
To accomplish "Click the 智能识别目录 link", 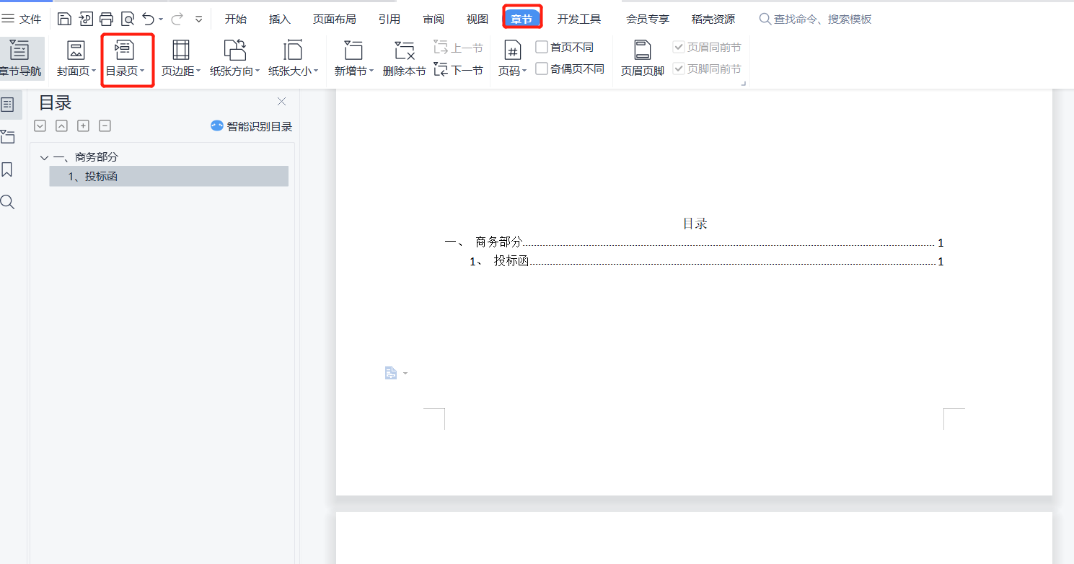I will pyautogui.click(x=252, y=126).
